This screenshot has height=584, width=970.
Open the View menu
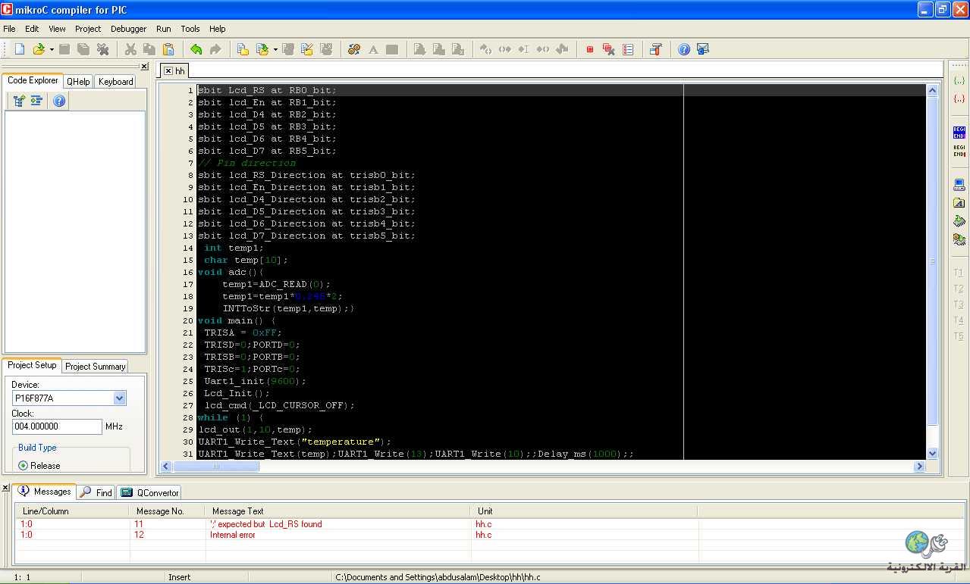point(57,29)
